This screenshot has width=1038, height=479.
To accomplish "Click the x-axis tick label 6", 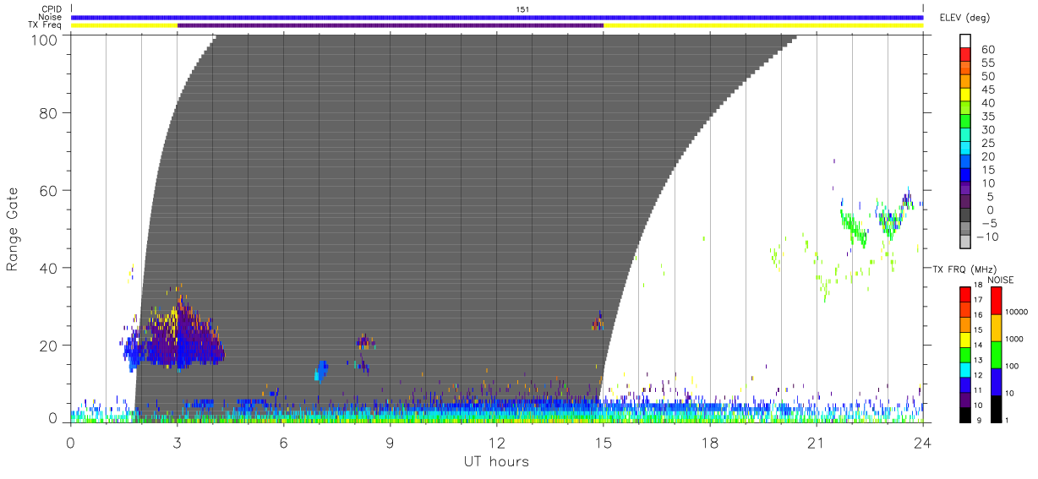I will pos(284,442).
